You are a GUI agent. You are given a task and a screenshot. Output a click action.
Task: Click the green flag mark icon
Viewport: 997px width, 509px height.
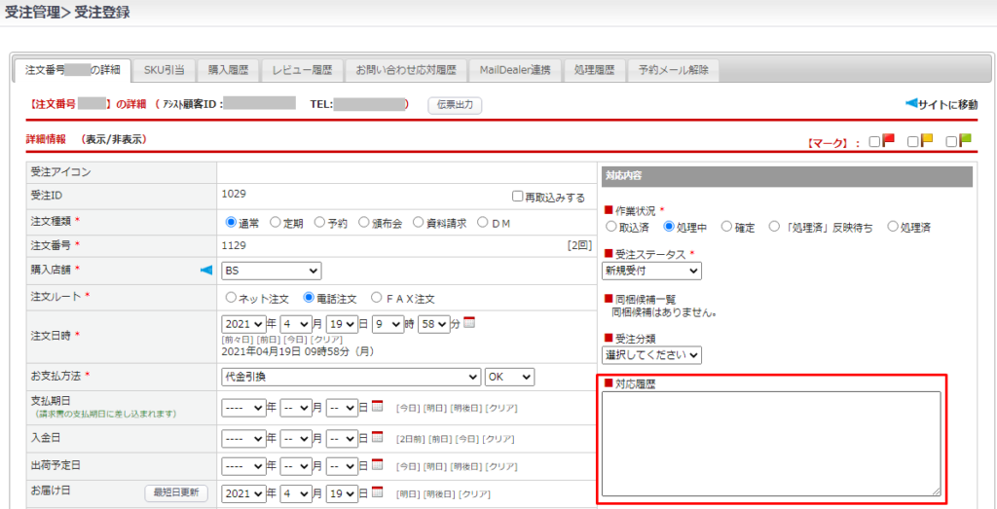965,140
